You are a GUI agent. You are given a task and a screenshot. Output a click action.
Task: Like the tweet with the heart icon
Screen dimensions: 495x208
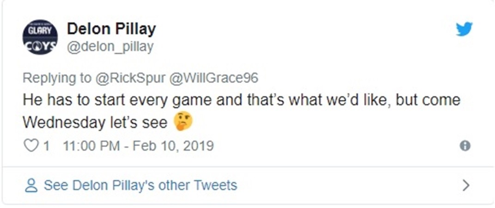(x=31, y=146)
